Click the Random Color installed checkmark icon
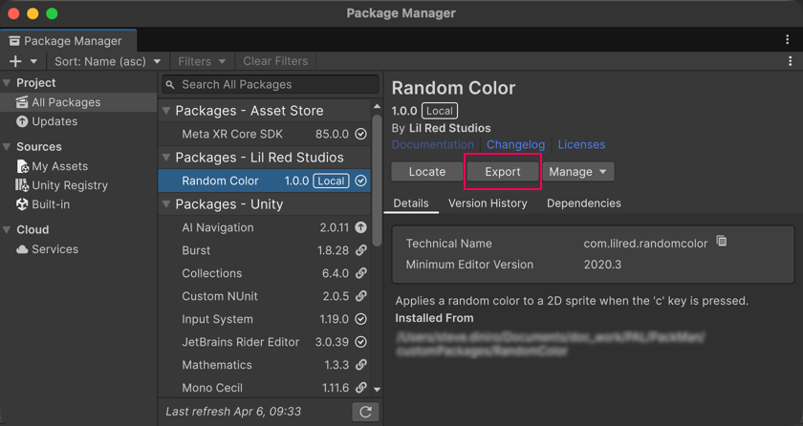The image size is (803, 426). (x=361, y=181)
